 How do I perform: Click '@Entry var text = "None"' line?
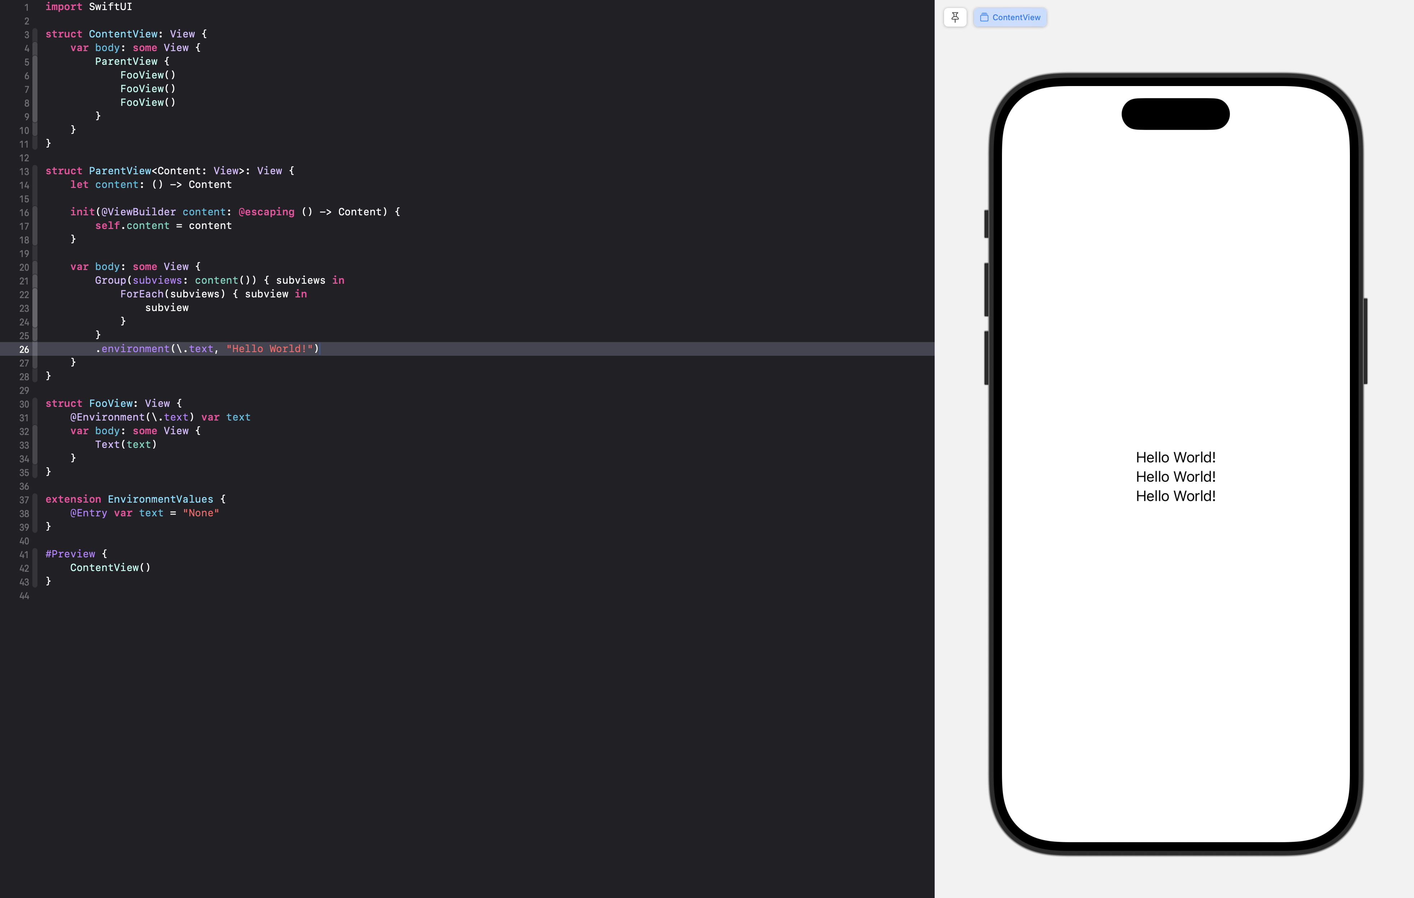[144, 513]
